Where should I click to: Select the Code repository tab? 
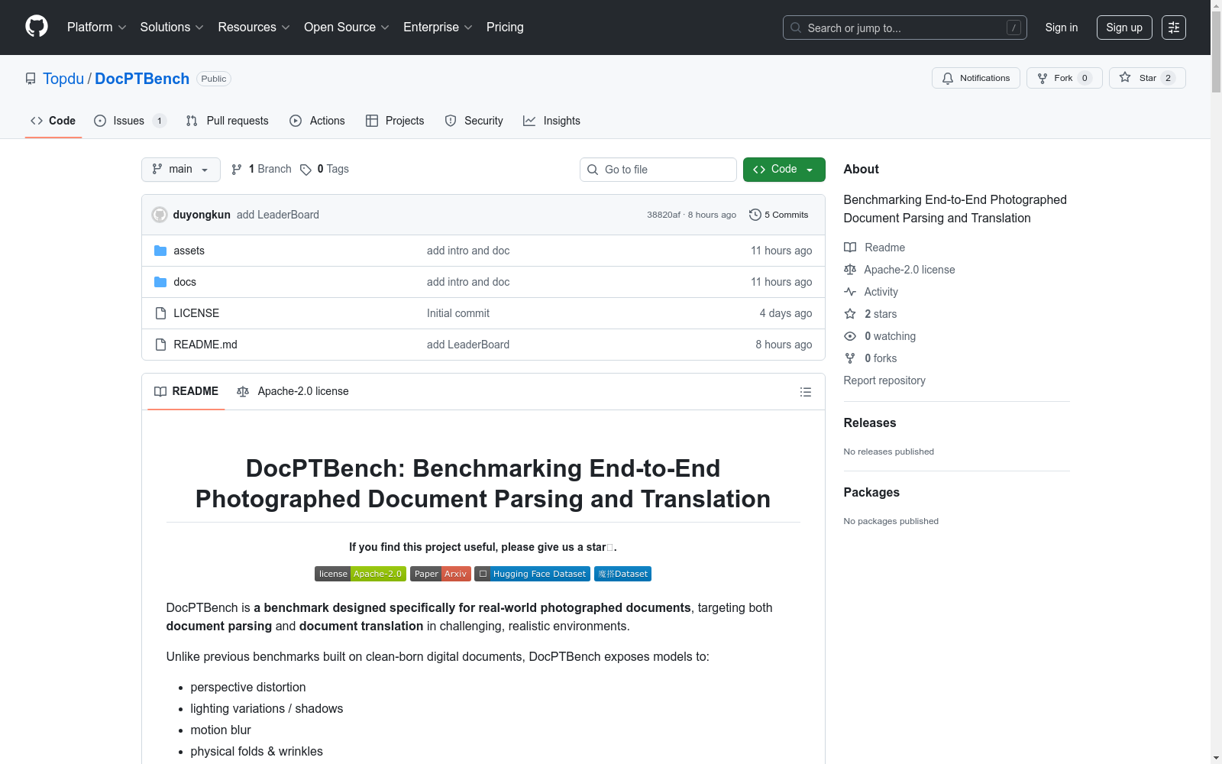click(53, 121)
